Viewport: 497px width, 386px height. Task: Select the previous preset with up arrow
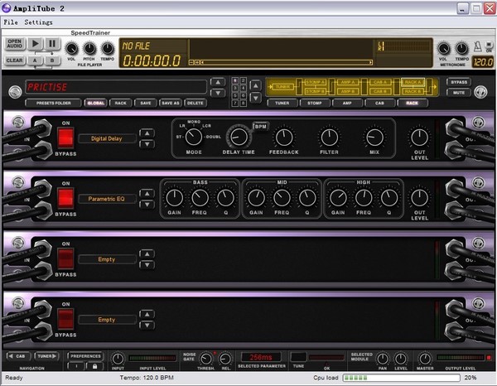218,82
